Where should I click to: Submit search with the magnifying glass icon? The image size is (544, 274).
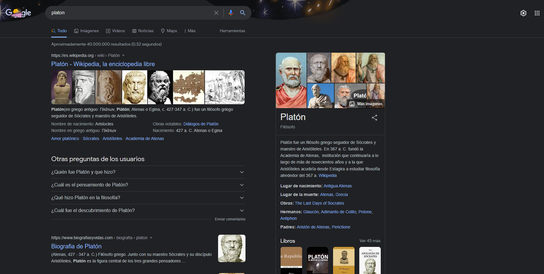[243, 13]
